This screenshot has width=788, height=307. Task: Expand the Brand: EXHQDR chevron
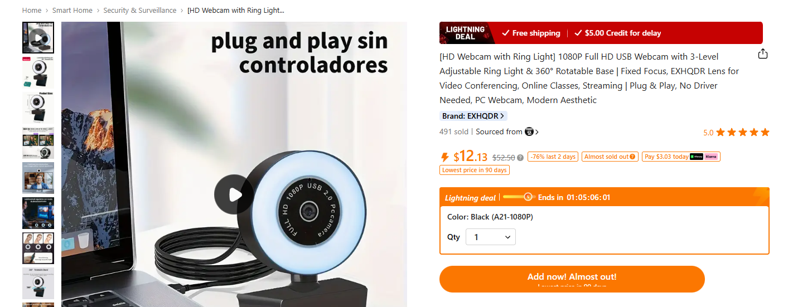tap(502, 116)
